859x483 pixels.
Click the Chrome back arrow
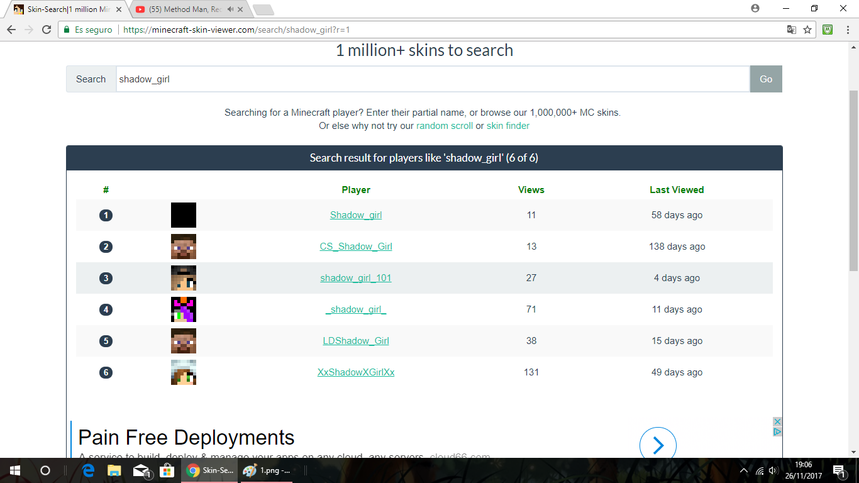tap(11, 30)
